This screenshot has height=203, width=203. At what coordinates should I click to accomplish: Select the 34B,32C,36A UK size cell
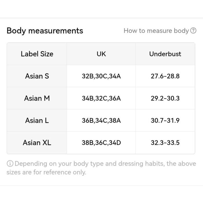point(101,98)
